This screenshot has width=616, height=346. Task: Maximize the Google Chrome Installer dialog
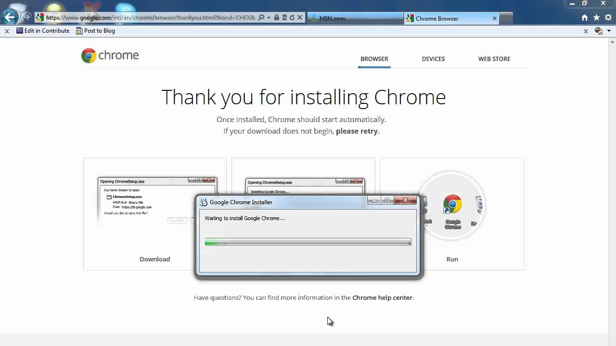pyautogui.click(x=387, y=200)
